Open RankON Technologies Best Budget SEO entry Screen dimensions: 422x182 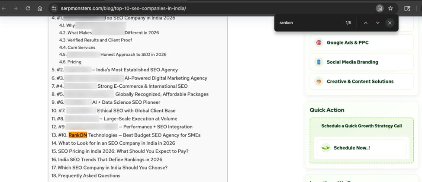126,135
